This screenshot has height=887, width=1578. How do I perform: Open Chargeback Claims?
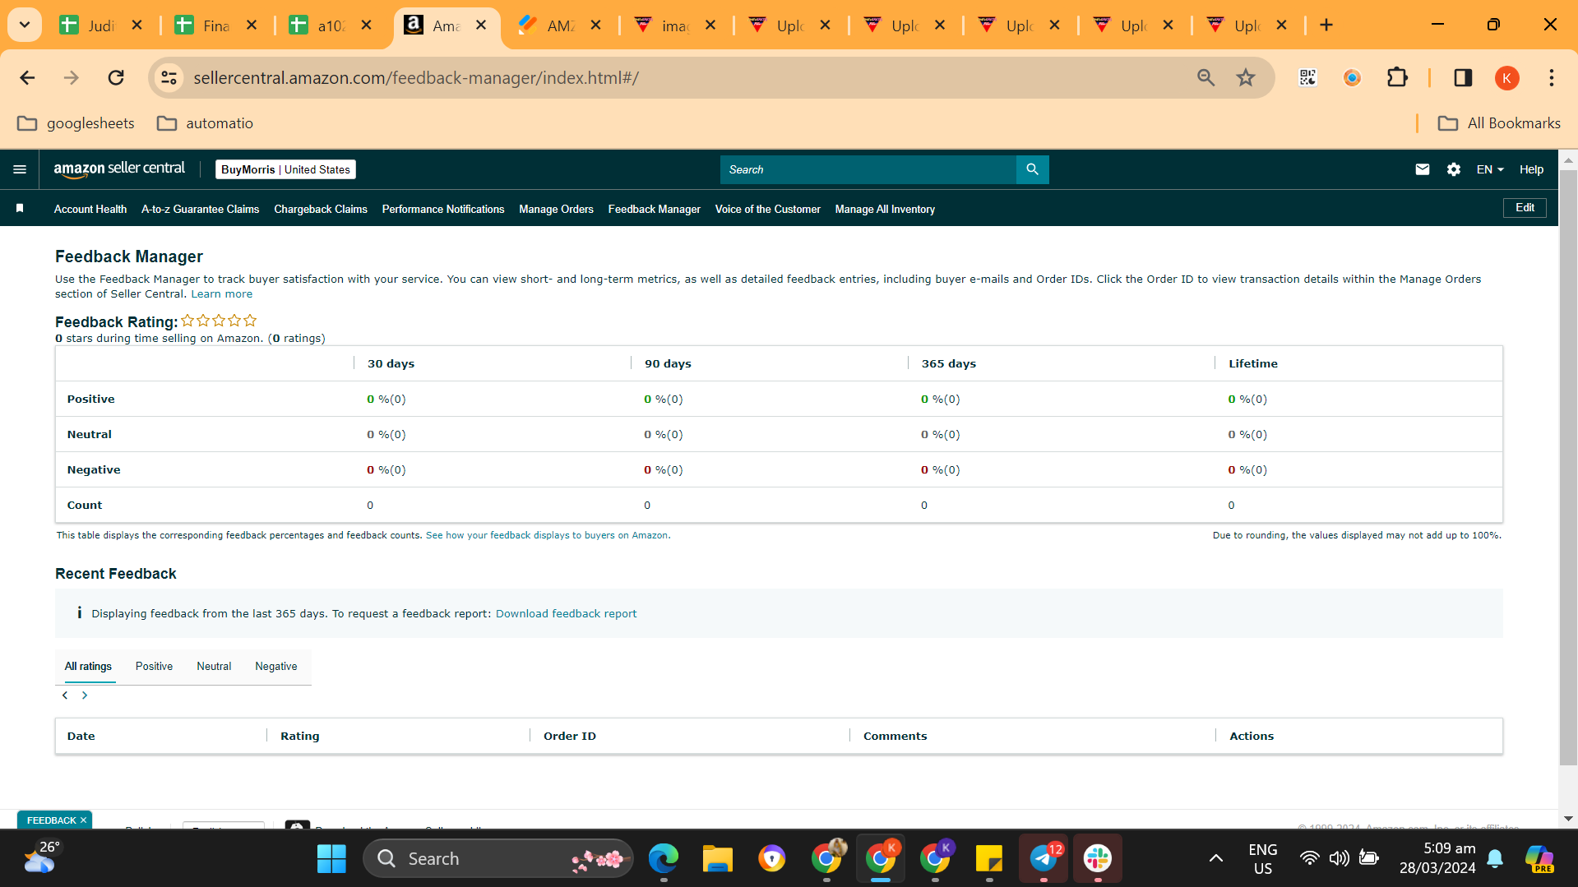tap(321, 210)
